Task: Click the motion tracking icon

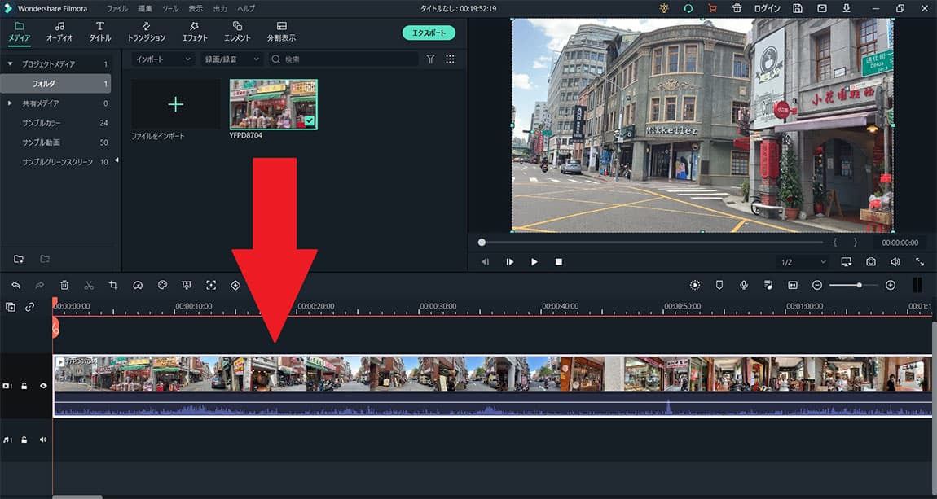Action: (211, 285)
